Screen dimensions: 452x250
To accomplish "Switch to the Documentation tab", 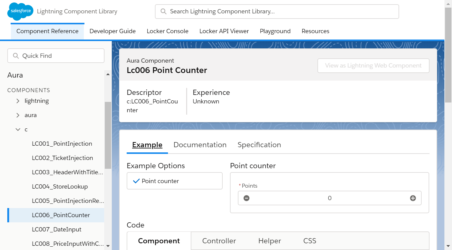I will (200, 145).
